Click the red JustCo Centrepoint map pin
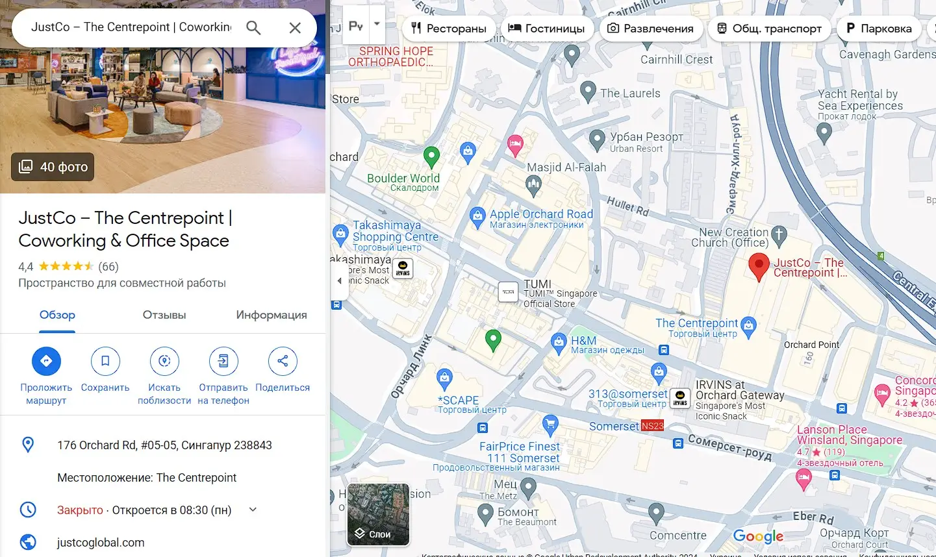The image size is (936, 557). coord(759,267)
